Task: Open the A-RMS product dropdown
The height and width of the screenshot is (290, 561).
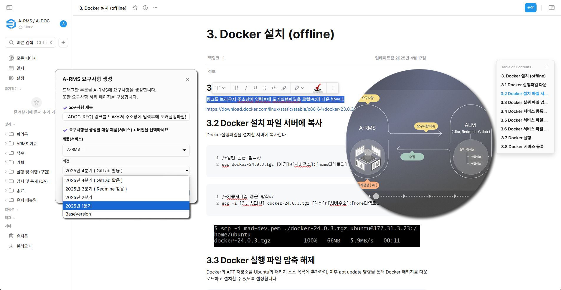Action: [x=126, y=150]
